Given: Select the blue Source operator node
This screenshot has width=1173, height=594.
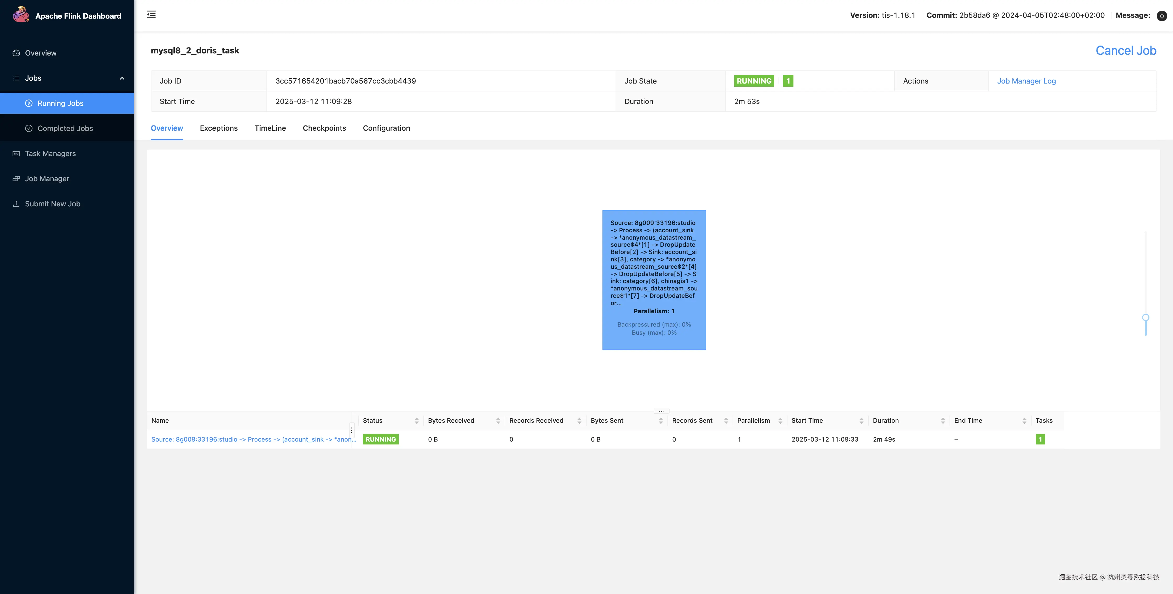Looking at the screenshot, I should (654, 279).
